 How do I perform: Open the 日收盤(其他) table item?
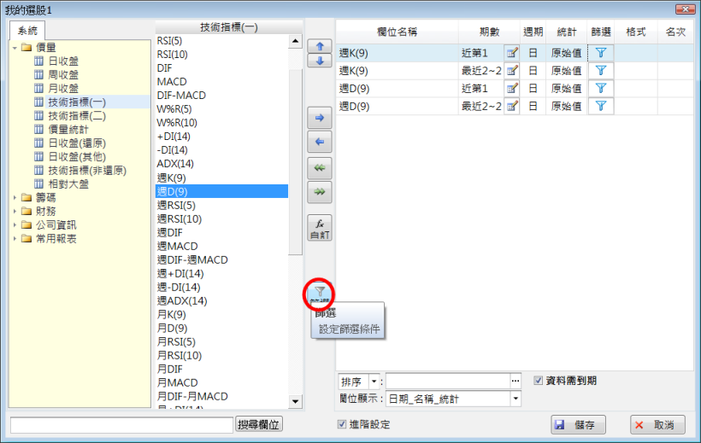[77, 157]
